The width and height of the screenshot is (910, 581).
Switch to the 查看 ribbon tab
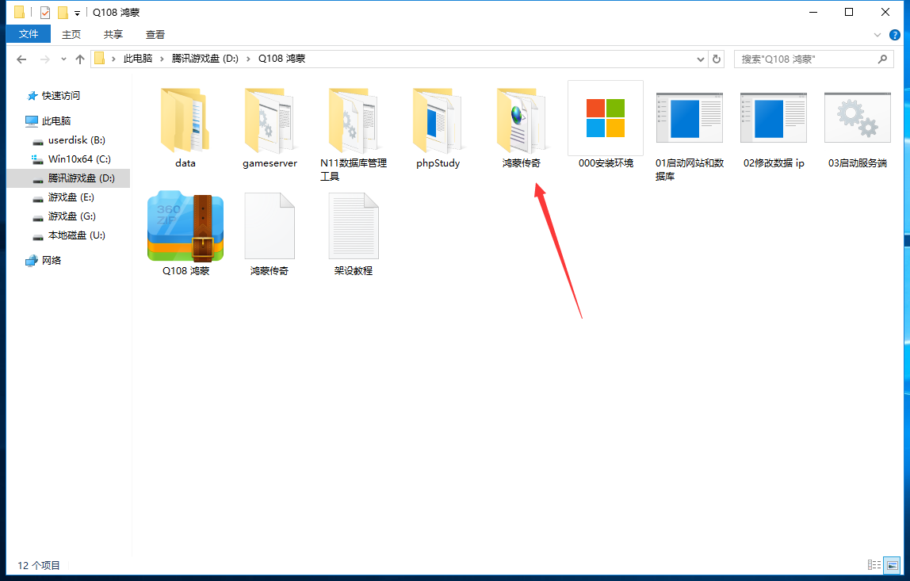(x=155, y=34)
